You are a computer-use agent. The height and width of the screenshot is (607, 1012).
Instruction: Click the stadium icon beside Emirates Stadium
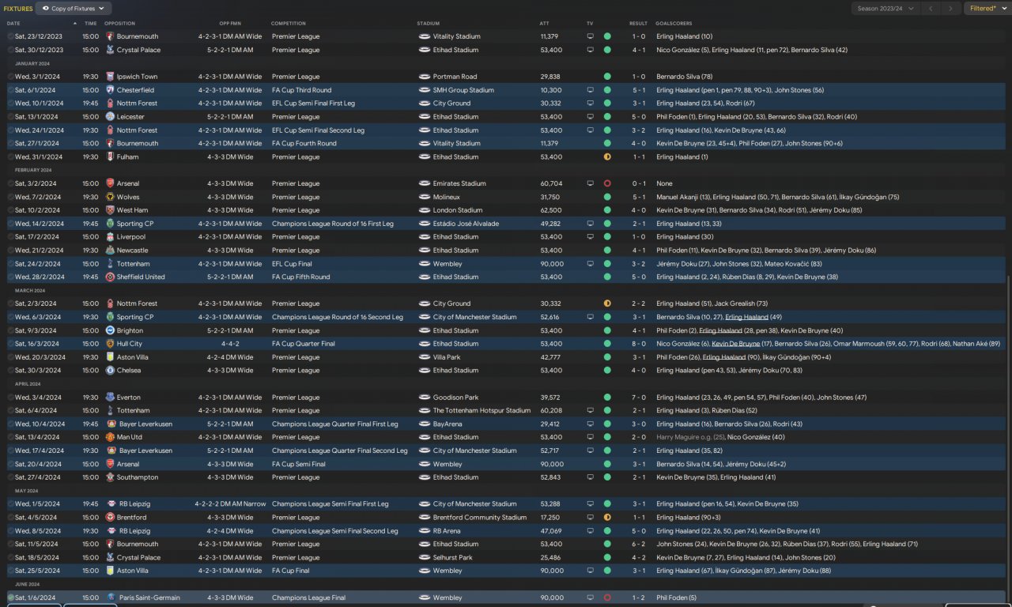point(425,183)
